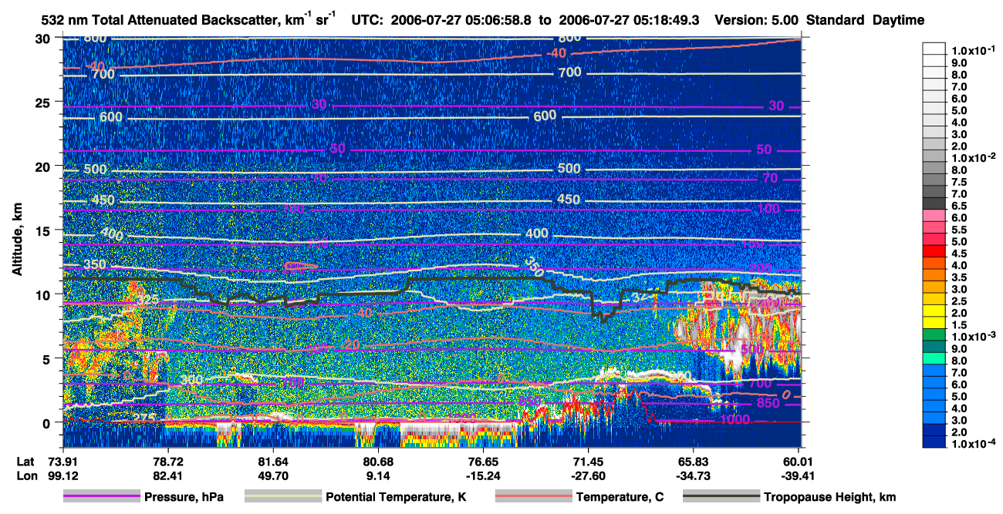Click the 'Potential Temperature, K' legend label
This screenshot has height=514, width=1003.
pyautogui.click(x=396, y=498)
